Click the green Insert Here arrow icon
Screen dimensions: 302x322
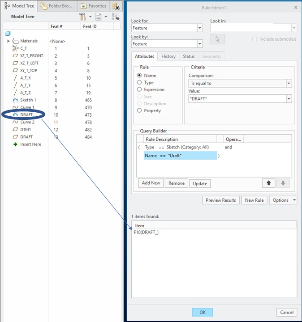[x=15, y=144]
